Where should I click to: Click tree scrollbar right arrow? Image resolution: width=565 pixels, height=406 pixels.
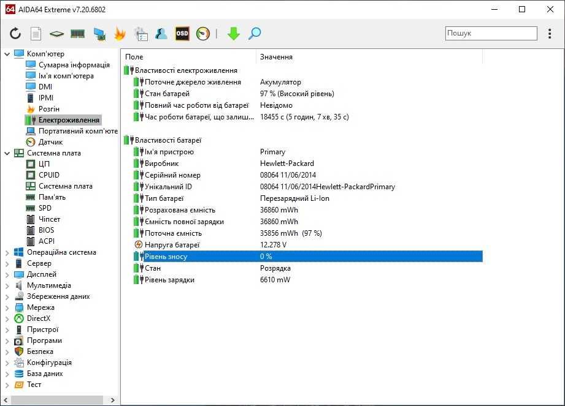[x=113, y=400]
